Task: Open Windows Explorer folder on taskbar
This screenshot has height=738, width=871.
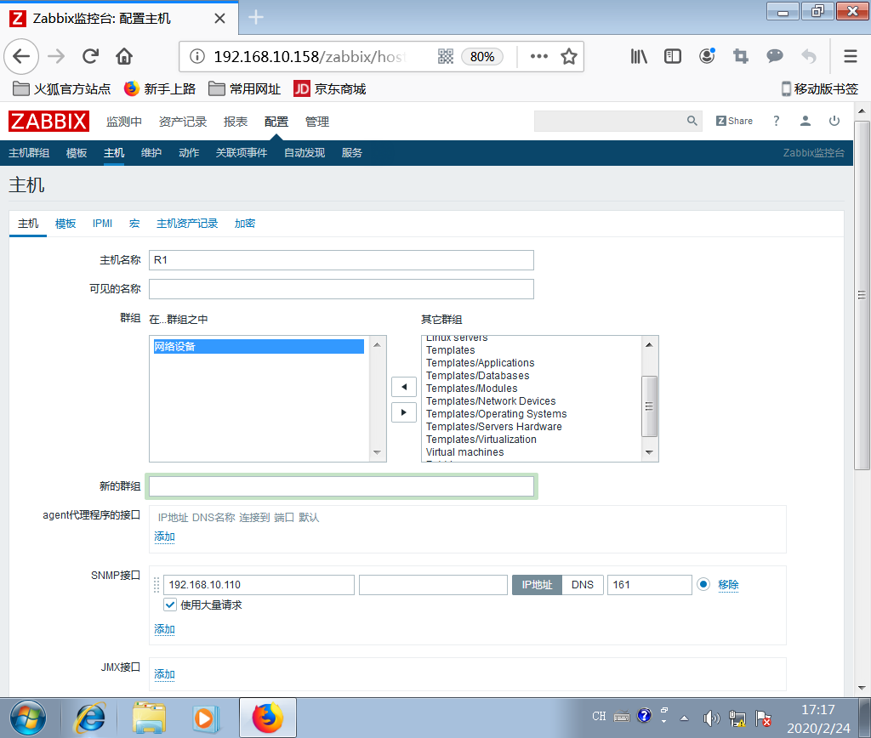Action: coord(149,718)
